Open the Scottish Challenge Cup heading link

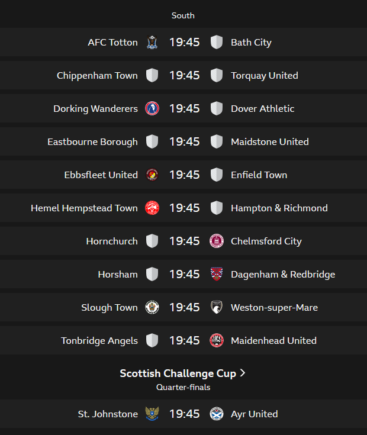tap(178, 373)
